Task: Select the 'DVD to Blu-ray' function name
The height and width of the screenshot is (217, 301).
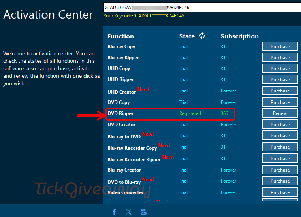Action: point(124,182)
